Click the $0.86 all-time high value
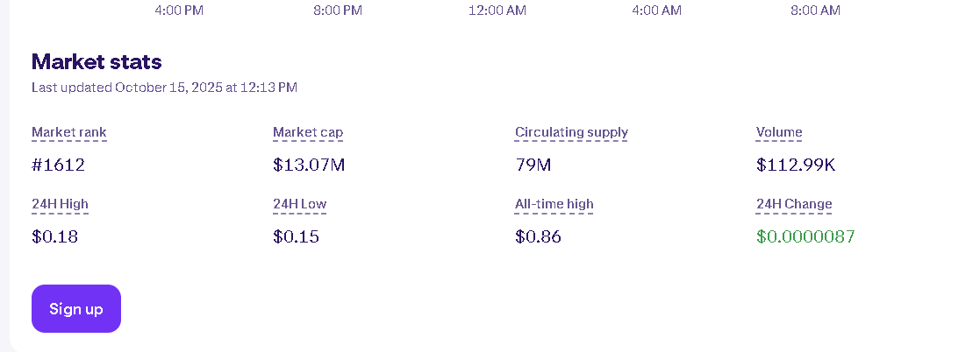 click(x=538, y=236)
